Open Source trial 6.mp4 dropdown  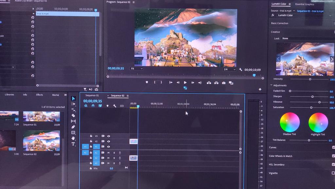(x=294, y=11)
